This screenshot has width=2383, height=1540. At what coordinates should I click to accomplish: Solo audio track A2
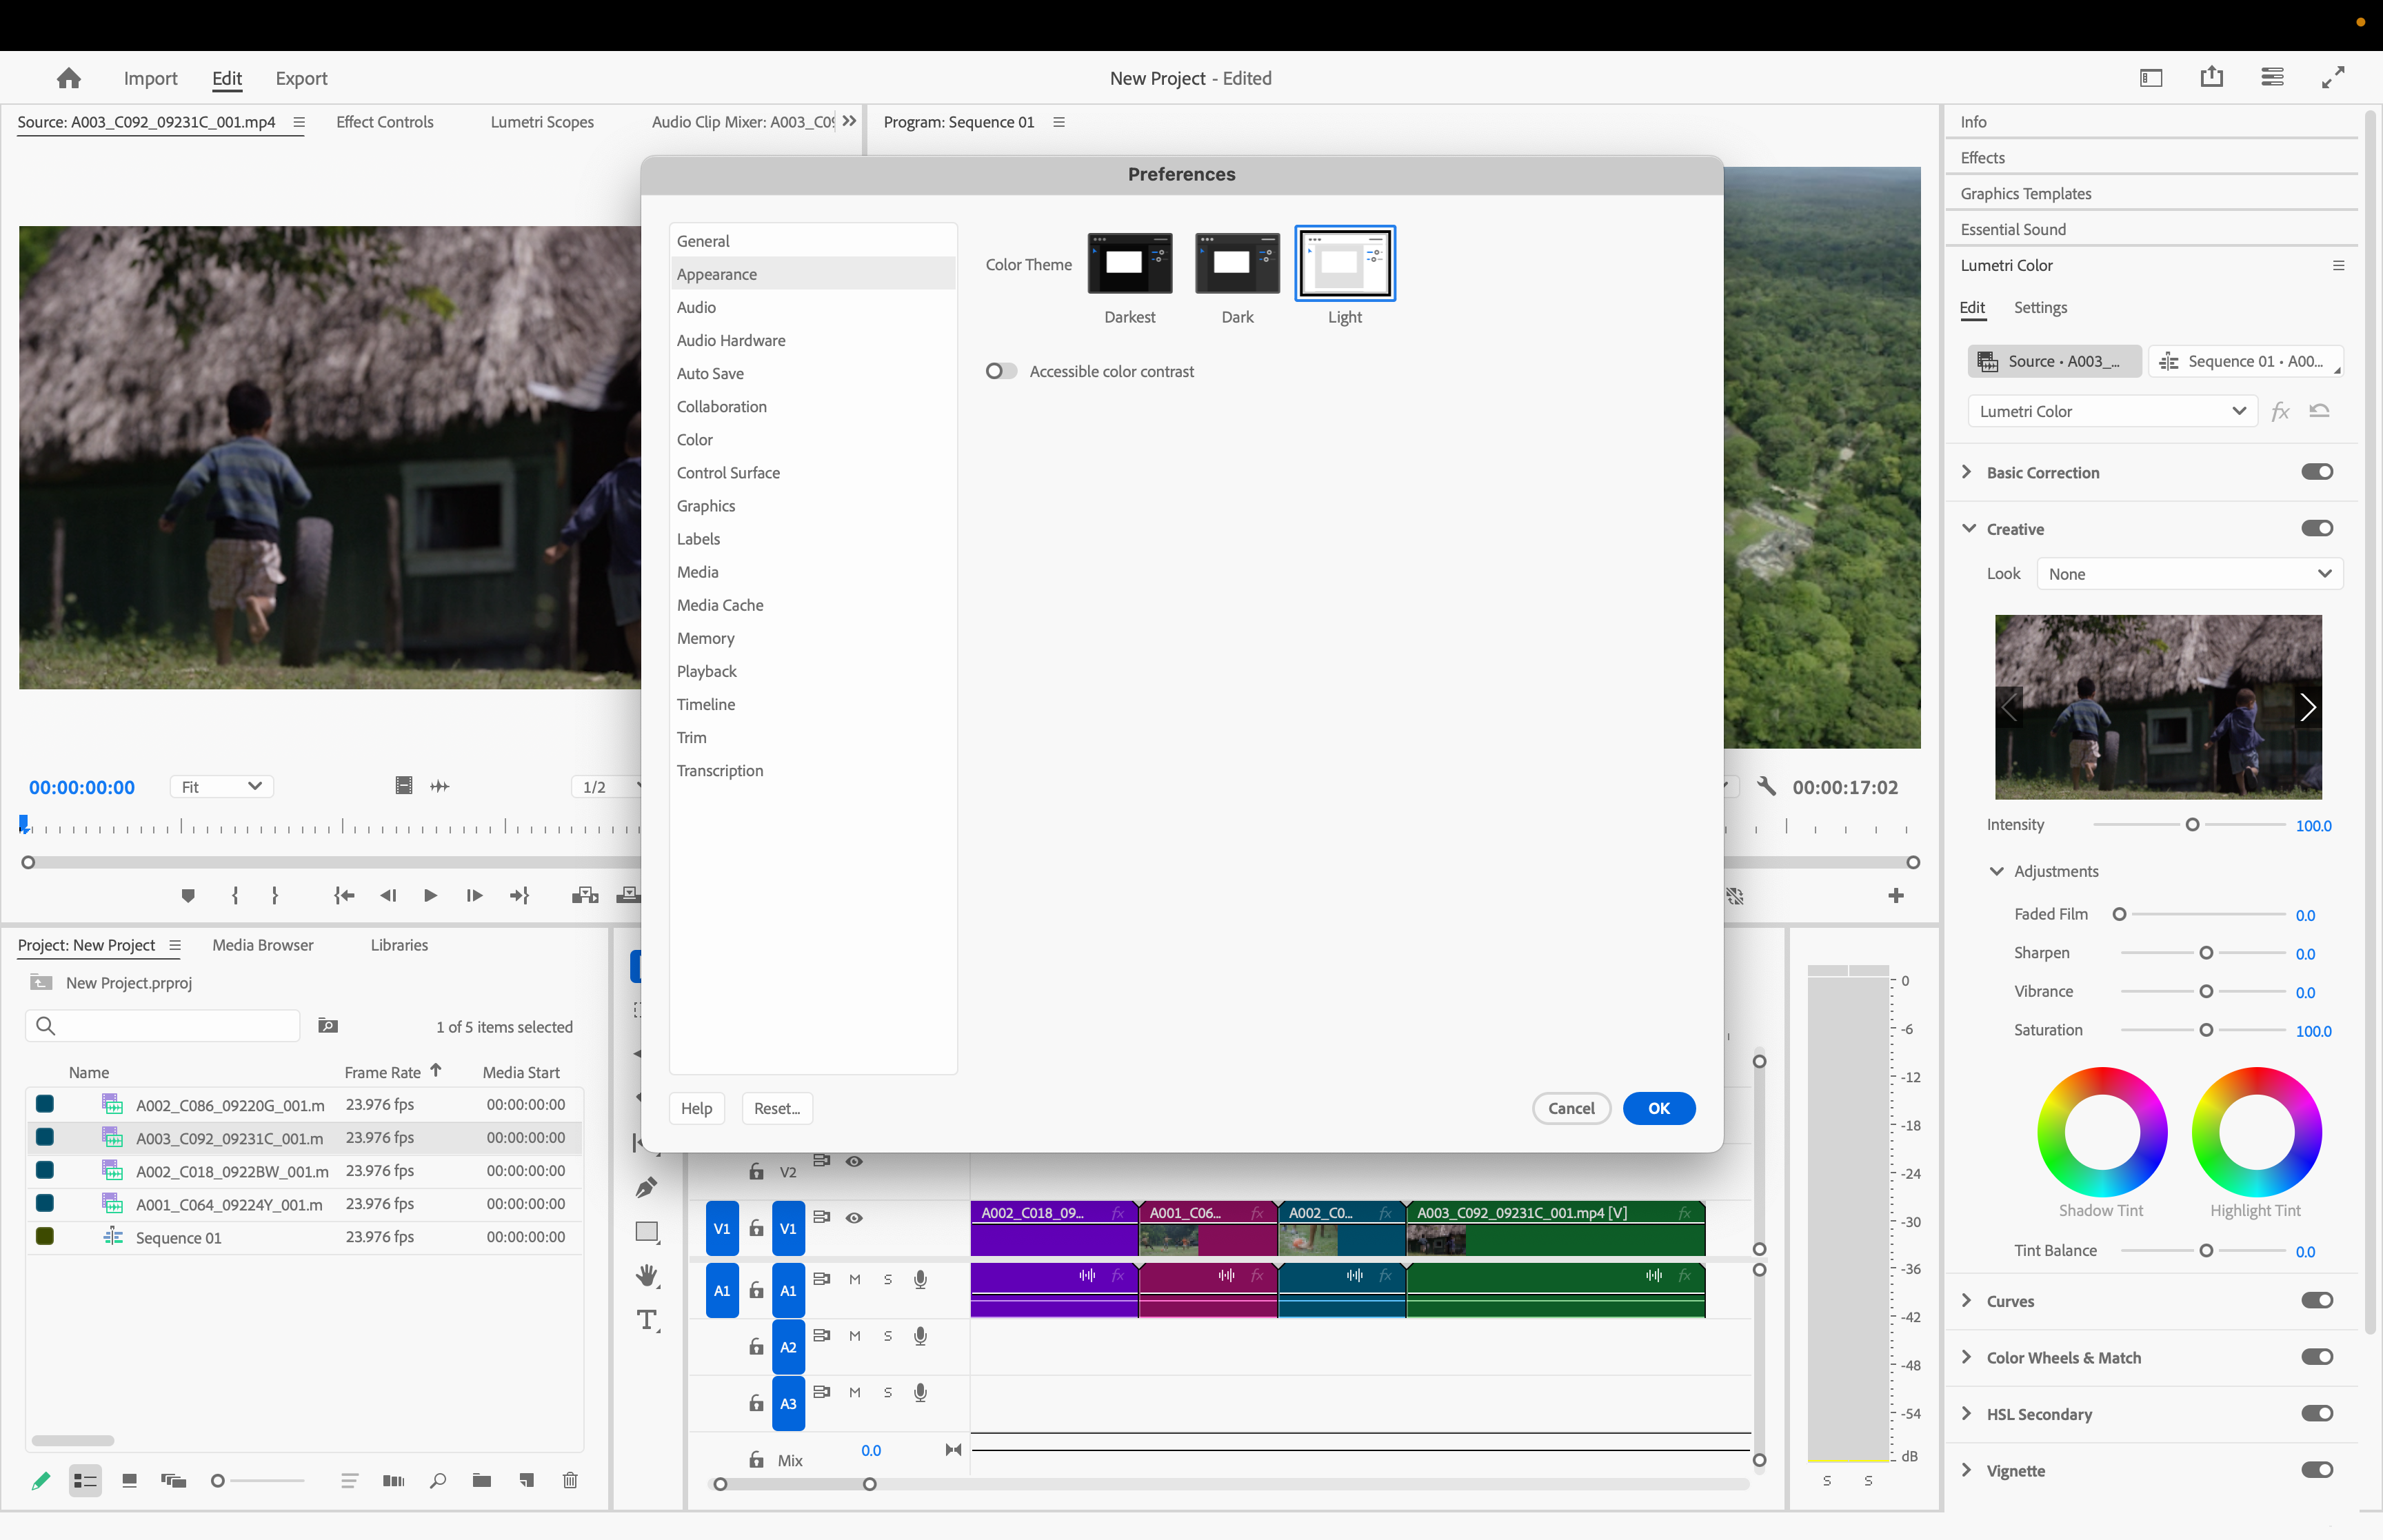tap(888, 1336)
